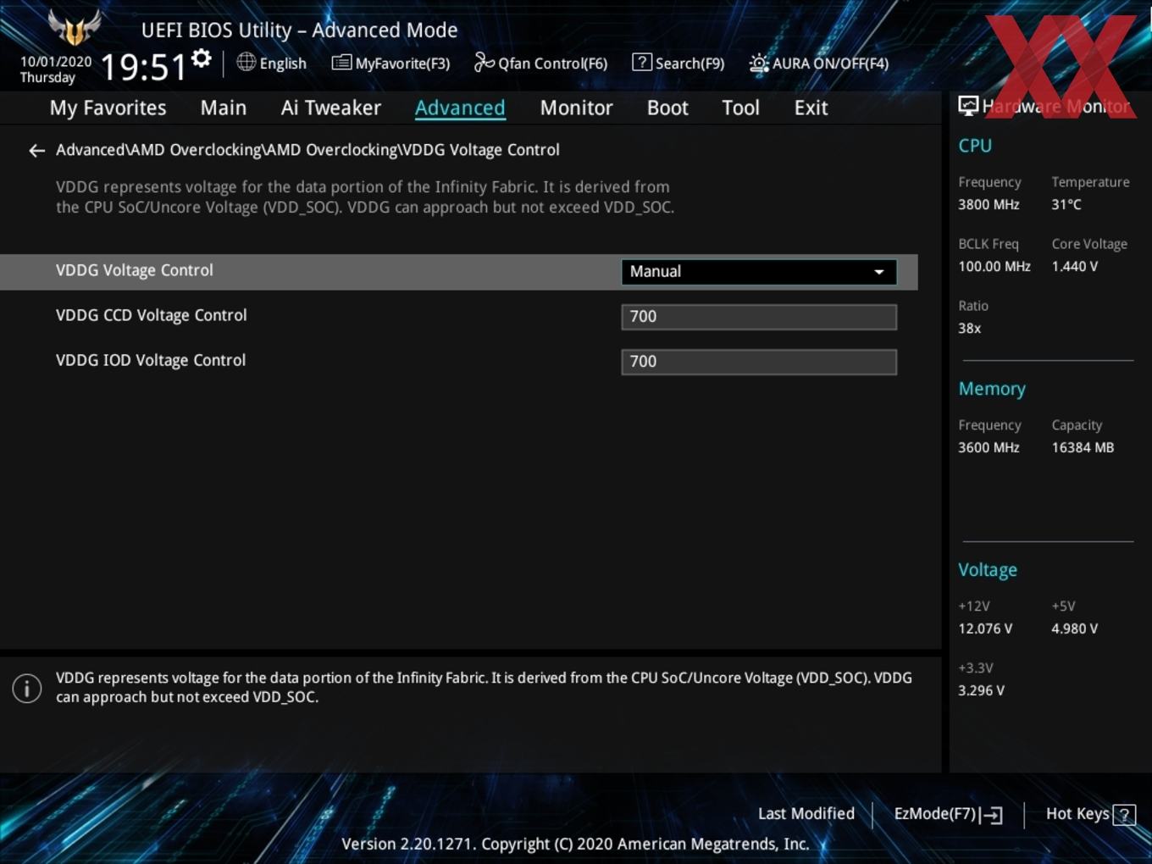Select the VDDG IOD Voltage Control label

click(151, 360)
